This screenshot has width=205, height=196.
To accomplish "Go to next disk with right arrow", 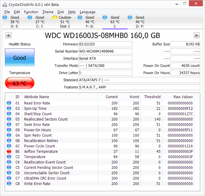I will 197,35.
